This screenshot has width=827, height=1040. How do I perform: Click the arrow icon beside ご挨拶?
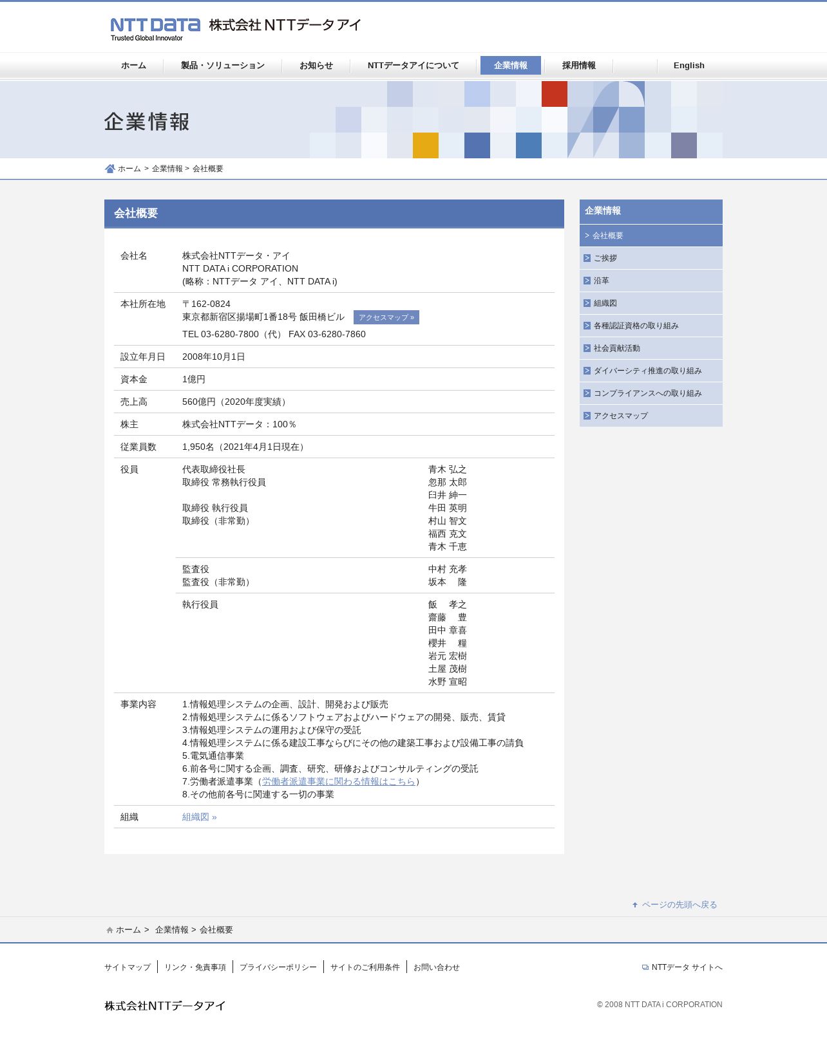(x=587, y=258)
